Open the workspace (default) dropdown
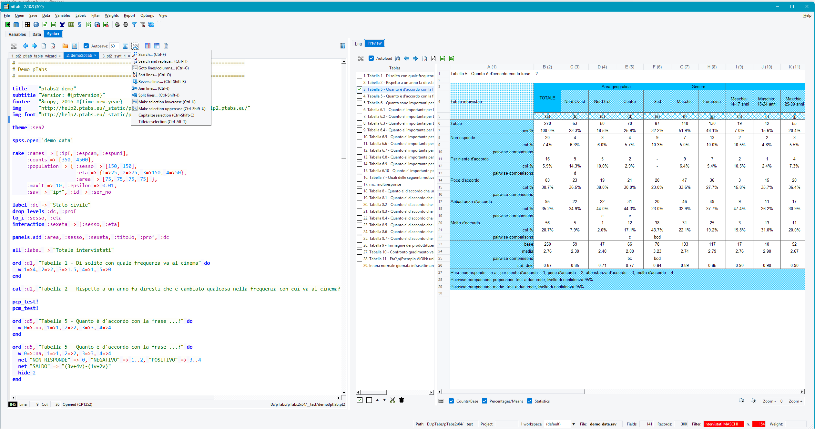815x429 pixels. click(560, 424)
